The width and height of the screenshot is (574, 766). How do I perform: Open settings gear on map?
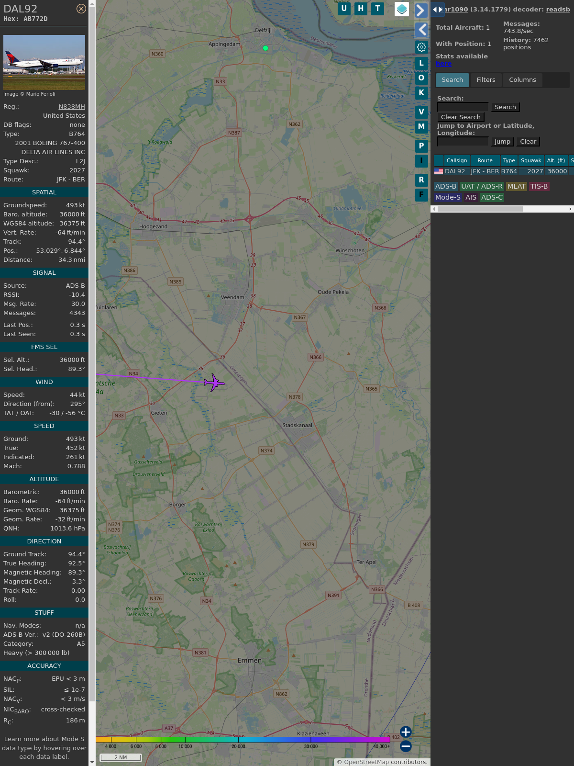pyautogui.click(x=421, y=47)
